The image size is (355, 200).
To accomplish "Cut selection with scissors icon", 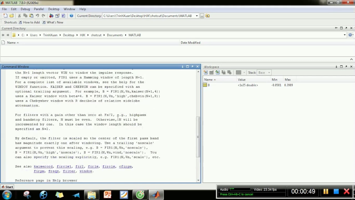I will [x=19, y=16].
